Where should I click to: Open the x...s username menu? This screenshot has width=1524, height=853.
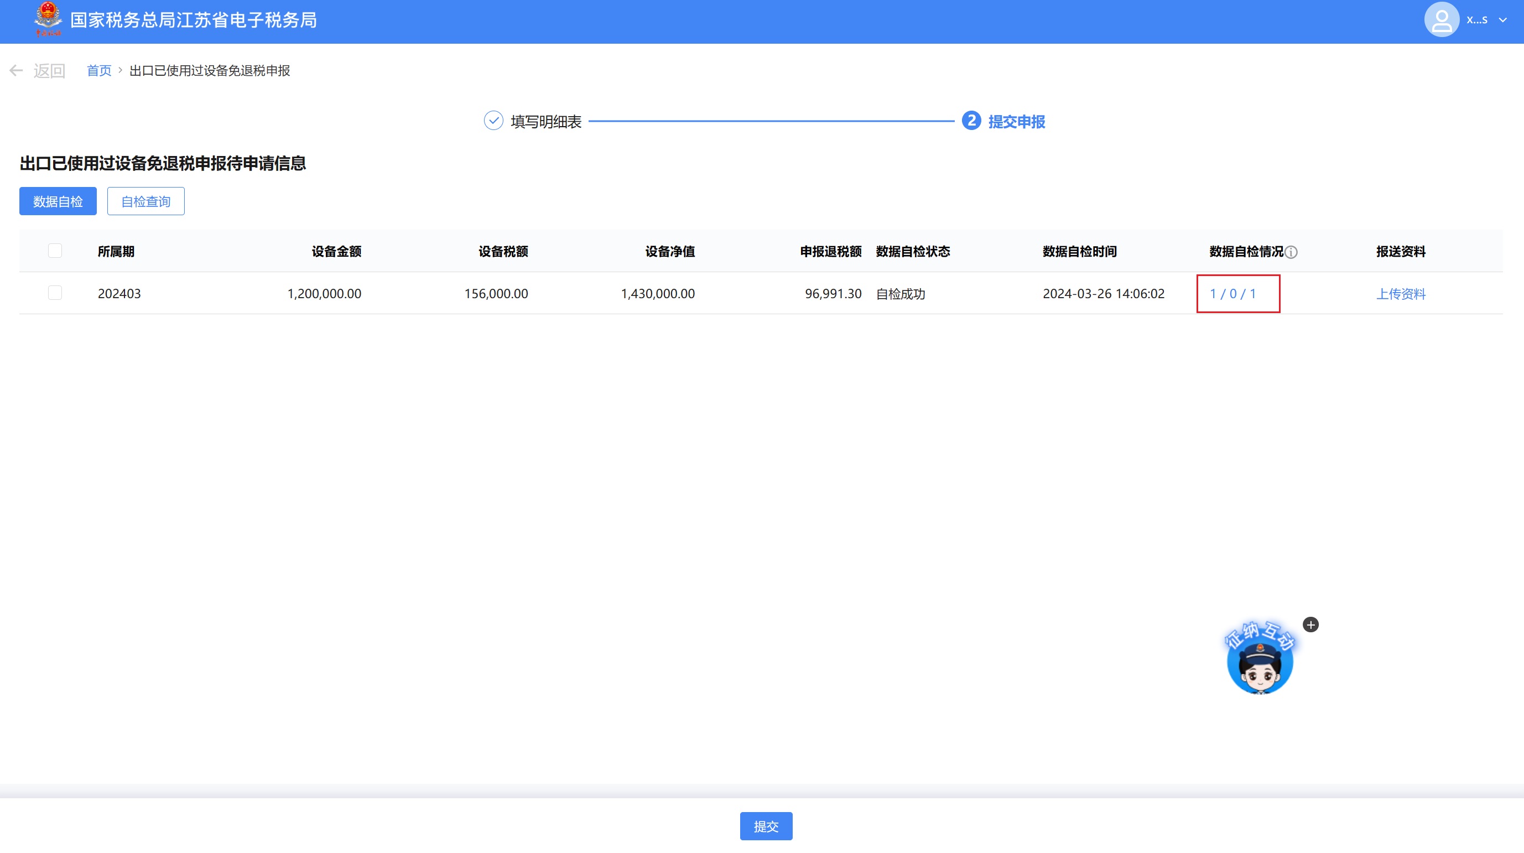click(x=1476, y=20)
